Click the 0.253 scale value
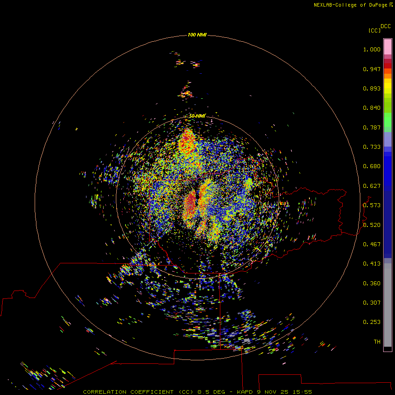This screenshot has width=395, height=395. click(x=372, y=322)
